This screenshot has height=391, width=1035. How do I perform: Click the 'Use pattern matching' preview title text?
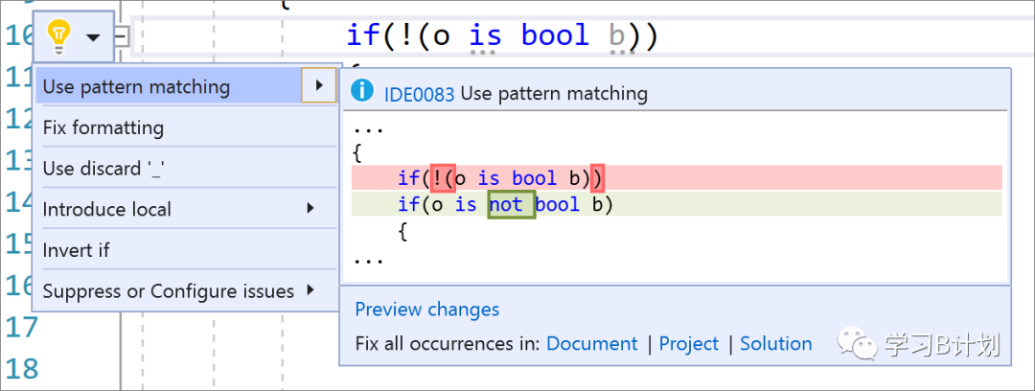tap(554, 94)
